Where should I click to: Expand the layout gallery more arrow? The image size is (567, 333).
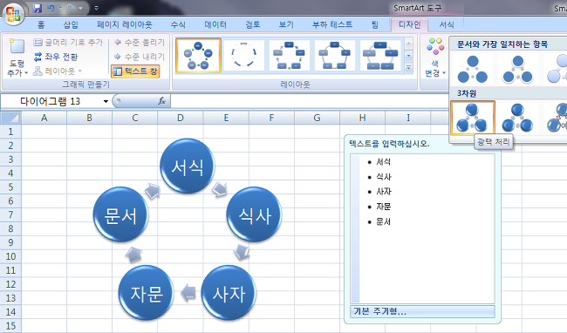point(408,67)
